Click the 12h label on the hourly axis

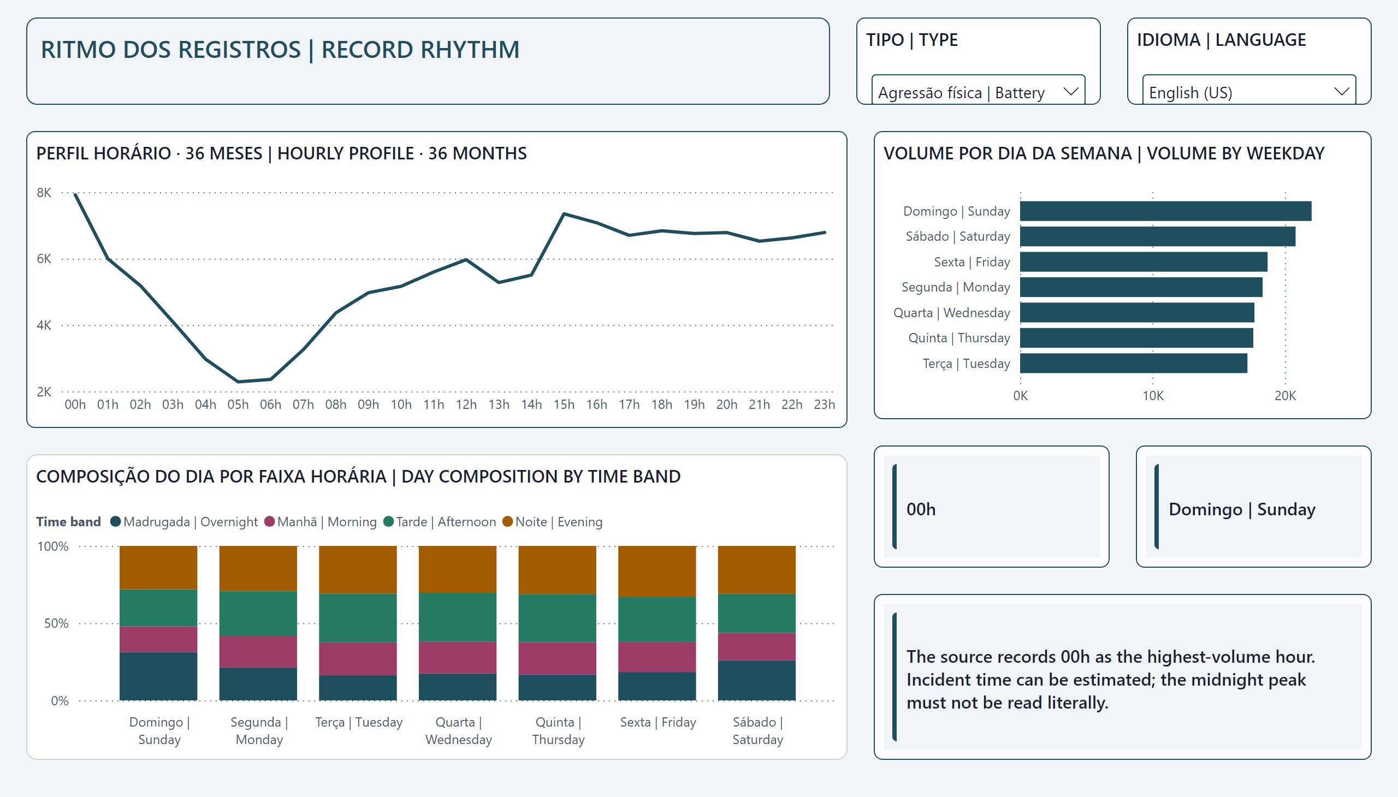466,405
